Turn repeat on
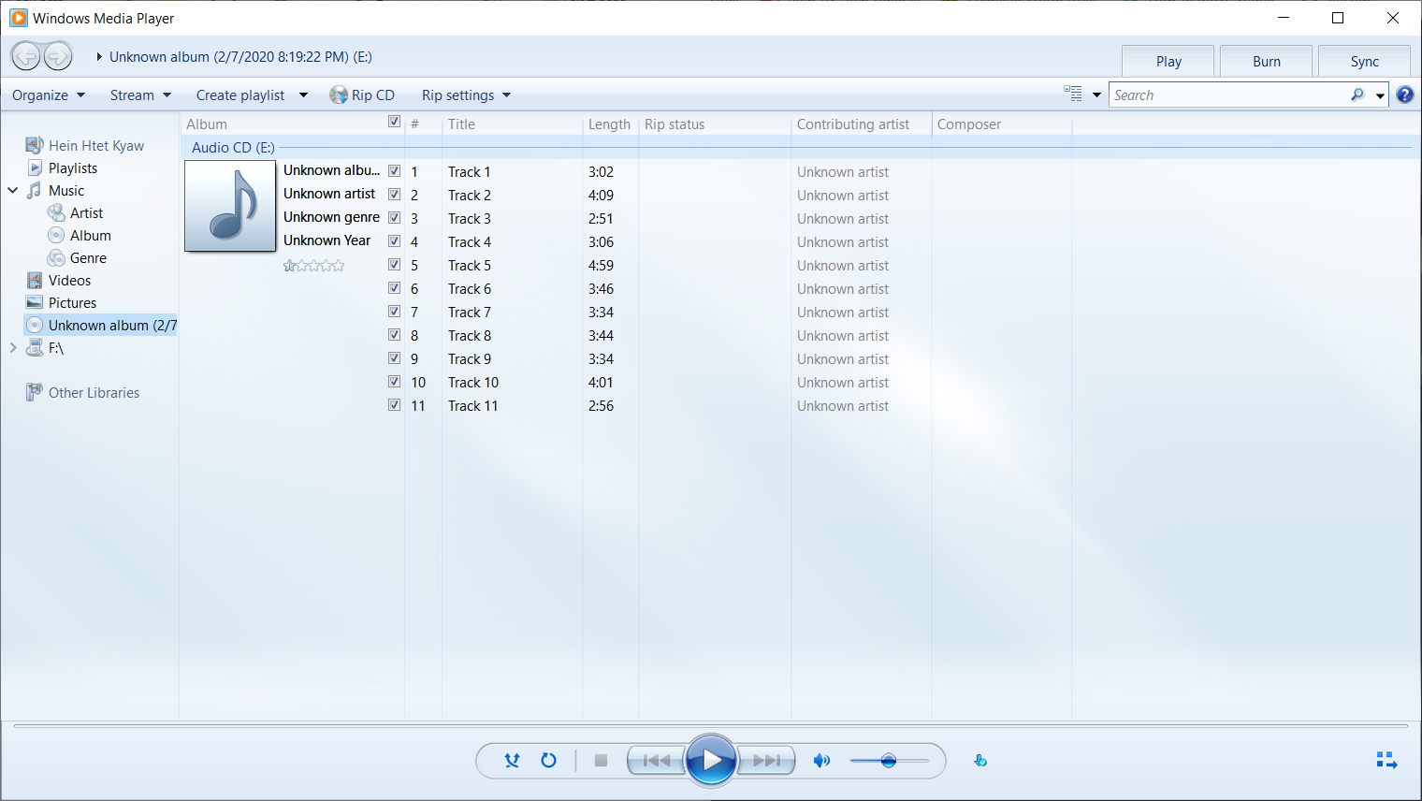The width and height of the screenshot is (1422, 801). click(x=549, y=761)
